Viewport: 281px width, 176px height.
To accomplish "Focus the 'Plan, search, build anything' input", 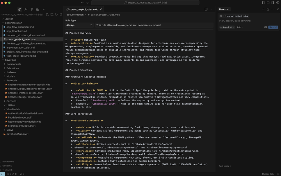I will coord(248,21).
